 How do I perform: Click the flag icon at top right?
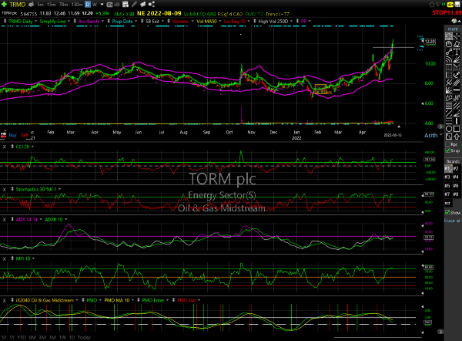[438, 5]
